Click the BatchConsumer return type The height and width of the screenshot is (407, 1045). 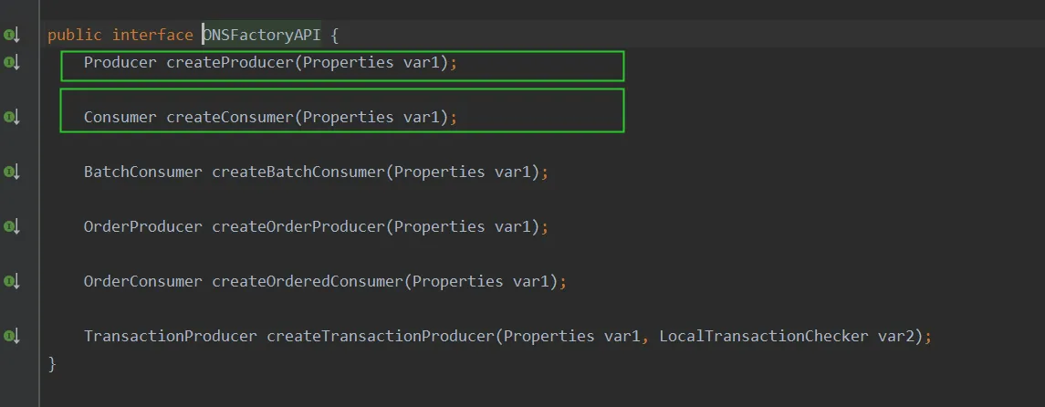[142, 172]
